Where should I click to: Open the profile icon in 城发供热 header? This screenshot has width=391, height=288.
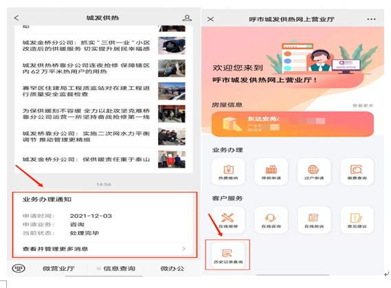187,18
